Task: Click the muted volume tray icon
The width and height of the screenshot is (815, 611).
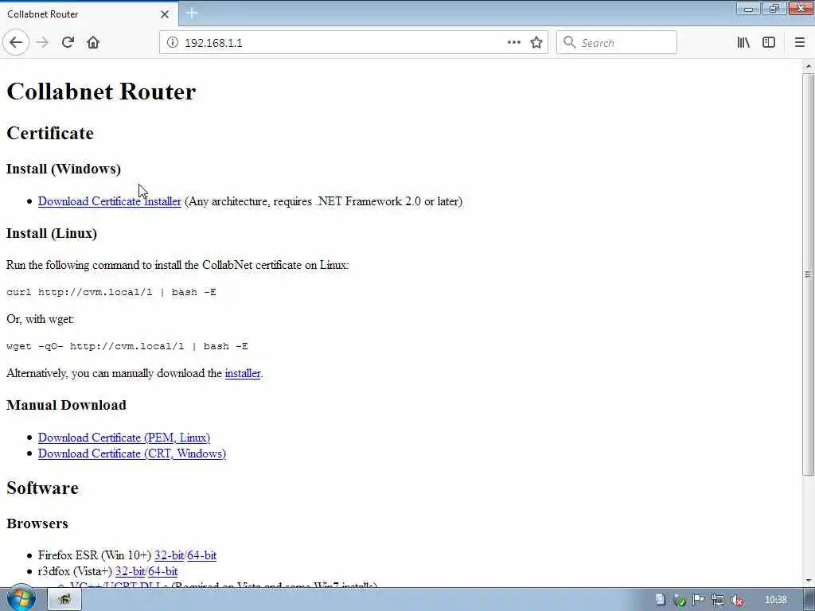Action: 736,600
